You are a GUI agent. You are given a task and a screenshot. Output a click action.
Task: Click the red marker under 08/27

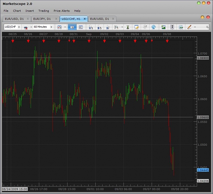click(x=44, y=41)
